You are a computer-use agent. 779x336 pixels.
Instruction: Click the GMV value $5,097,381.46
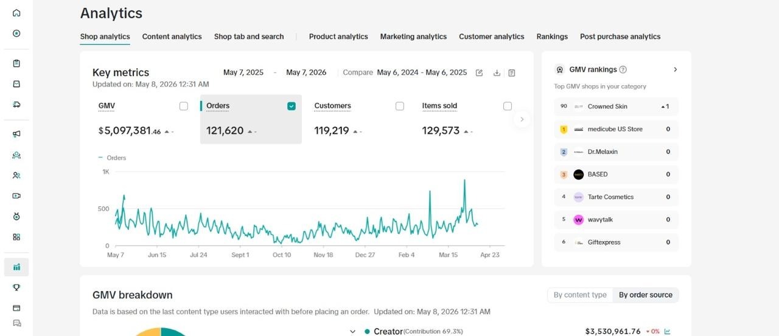click(x=130, y=131)
